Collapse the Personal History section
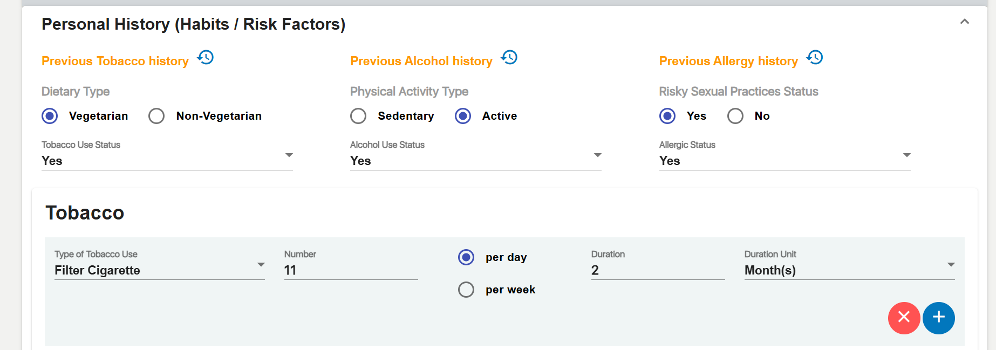This screenshot has width=996, height=350. tap(964, 22)
